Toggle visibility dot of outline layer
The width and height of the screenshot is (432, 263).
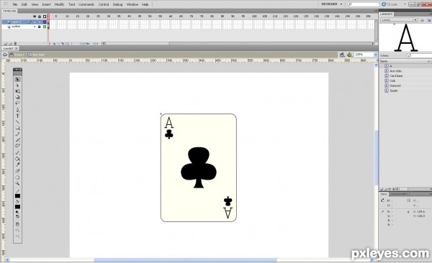tap(35, 27)
